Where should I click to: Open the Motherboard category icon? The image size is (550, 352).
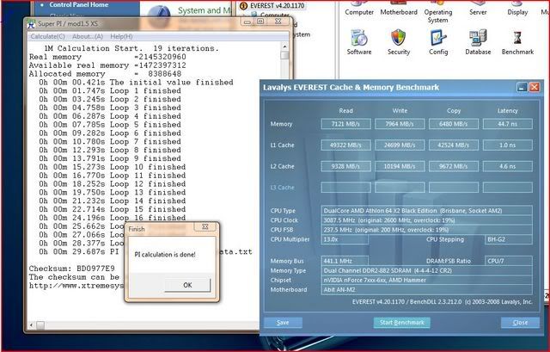[399, 12]
